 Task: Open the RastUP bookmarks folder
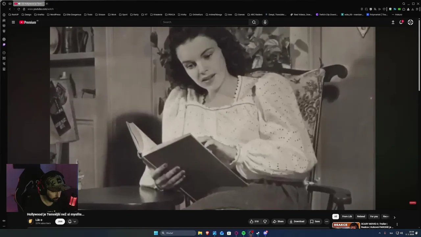coord(13,14)
